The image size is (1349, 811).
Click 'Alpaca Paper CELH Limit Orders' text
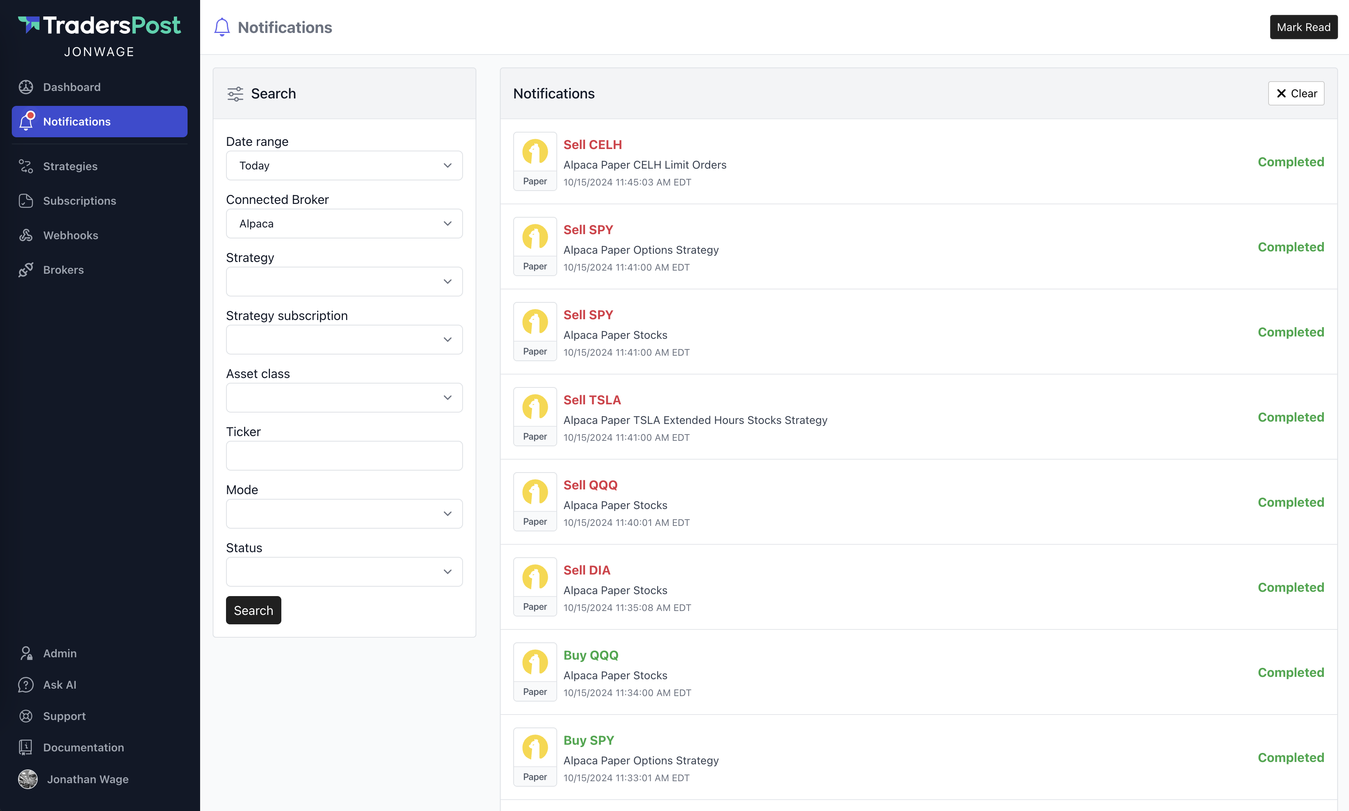point(645,165)
